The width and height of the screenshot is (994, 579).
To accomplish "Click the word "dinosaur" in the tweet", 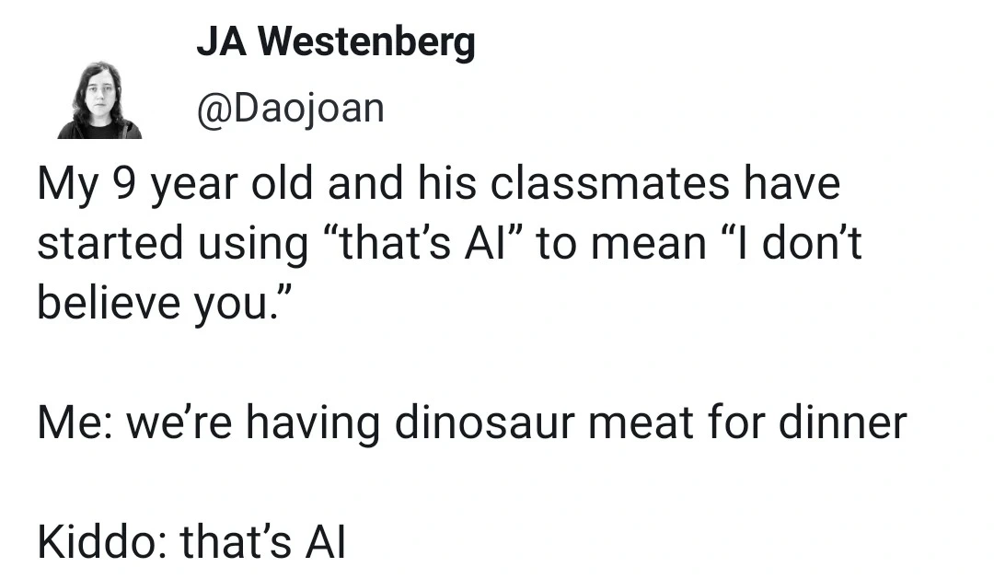I will point(484,423).
